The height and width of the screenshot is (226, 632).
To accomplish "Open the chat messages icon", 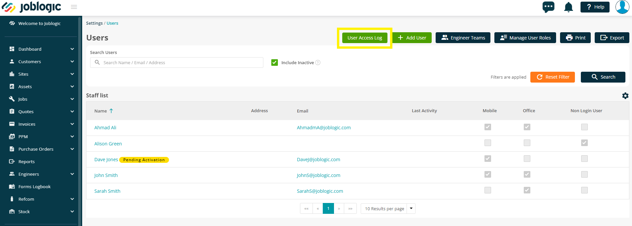I will [549, 7].
